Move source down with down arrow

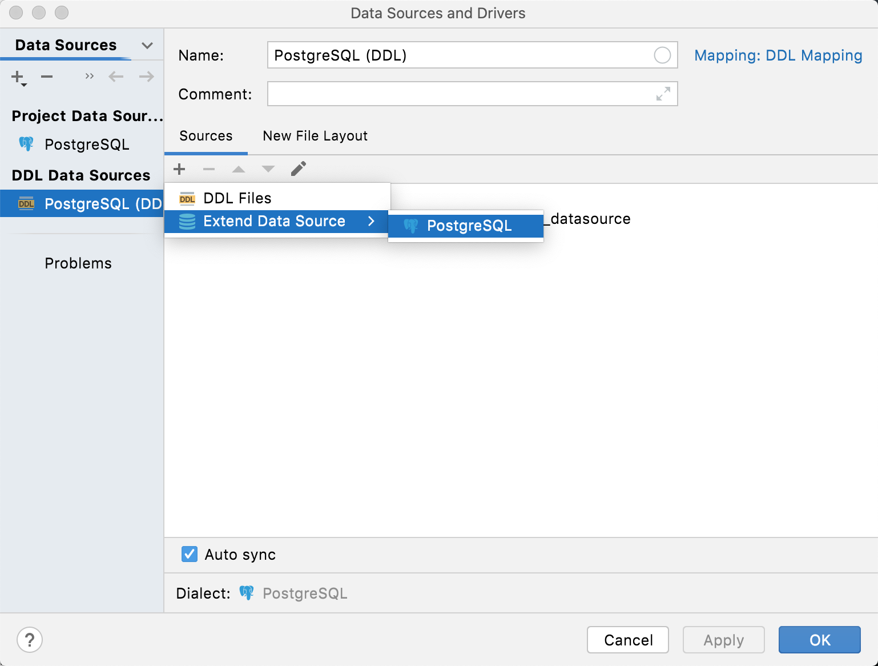(x=268, y=169)
